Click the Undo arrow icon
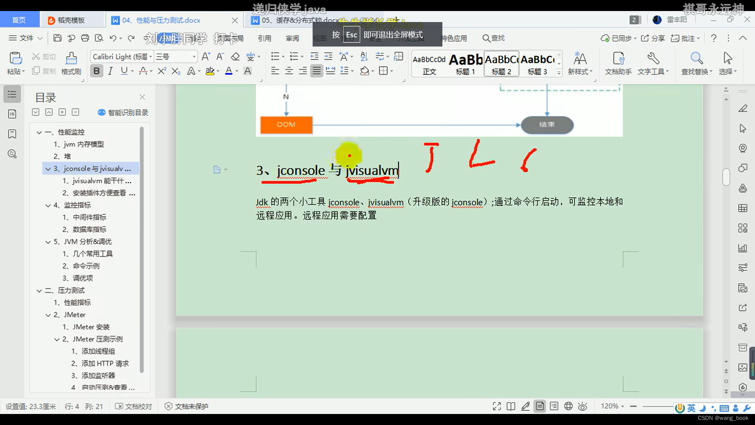Viewport: 755px width, 425px height. (x=113, y=38)
